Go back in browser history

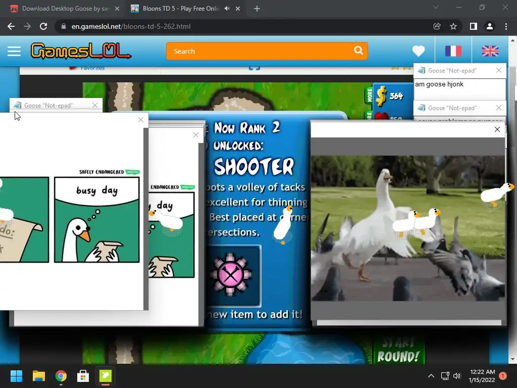coord(11,26)
